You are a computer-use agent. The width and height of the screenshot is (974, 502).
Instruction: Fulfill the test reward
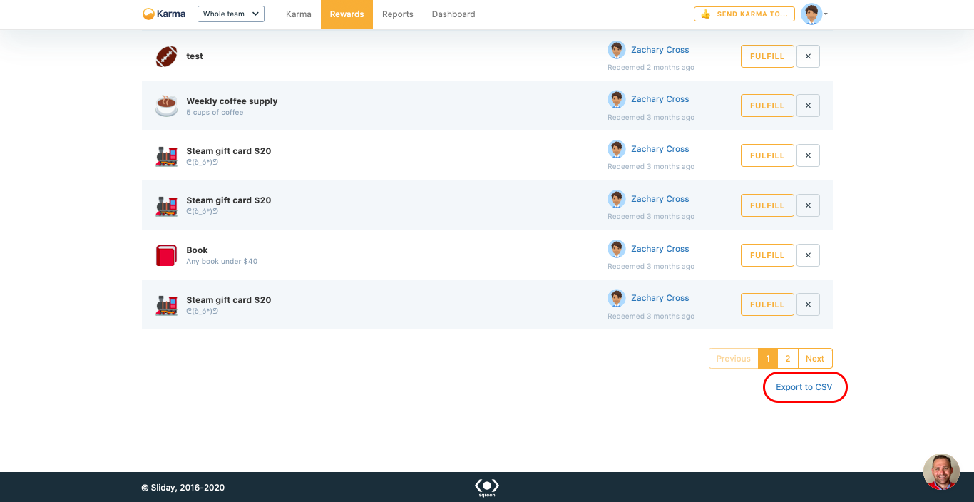(x=767, y=56)
